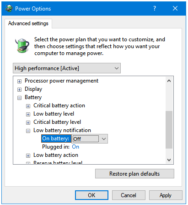Collapse Low battery notification minus icon
The height and width of the screenshot is (205, 188).
pyautogui.click(x=28, y=131)
